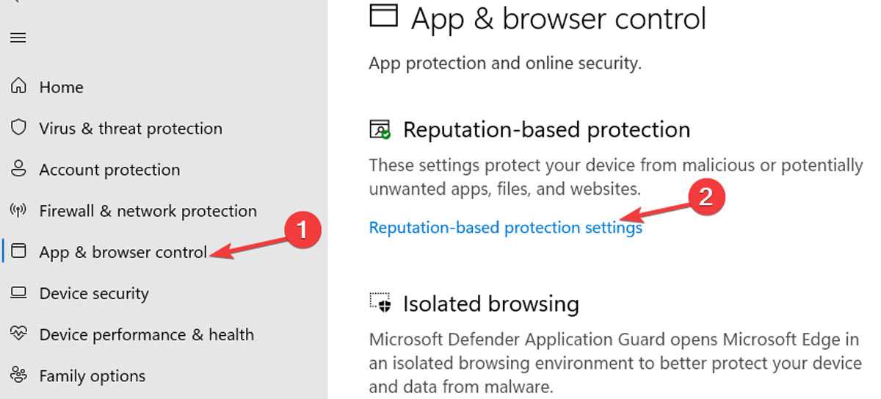Click the Firewall & network protection antenna icon
Image resolution: width=881 pixels, height=399 pixels.
click(18, 211)
